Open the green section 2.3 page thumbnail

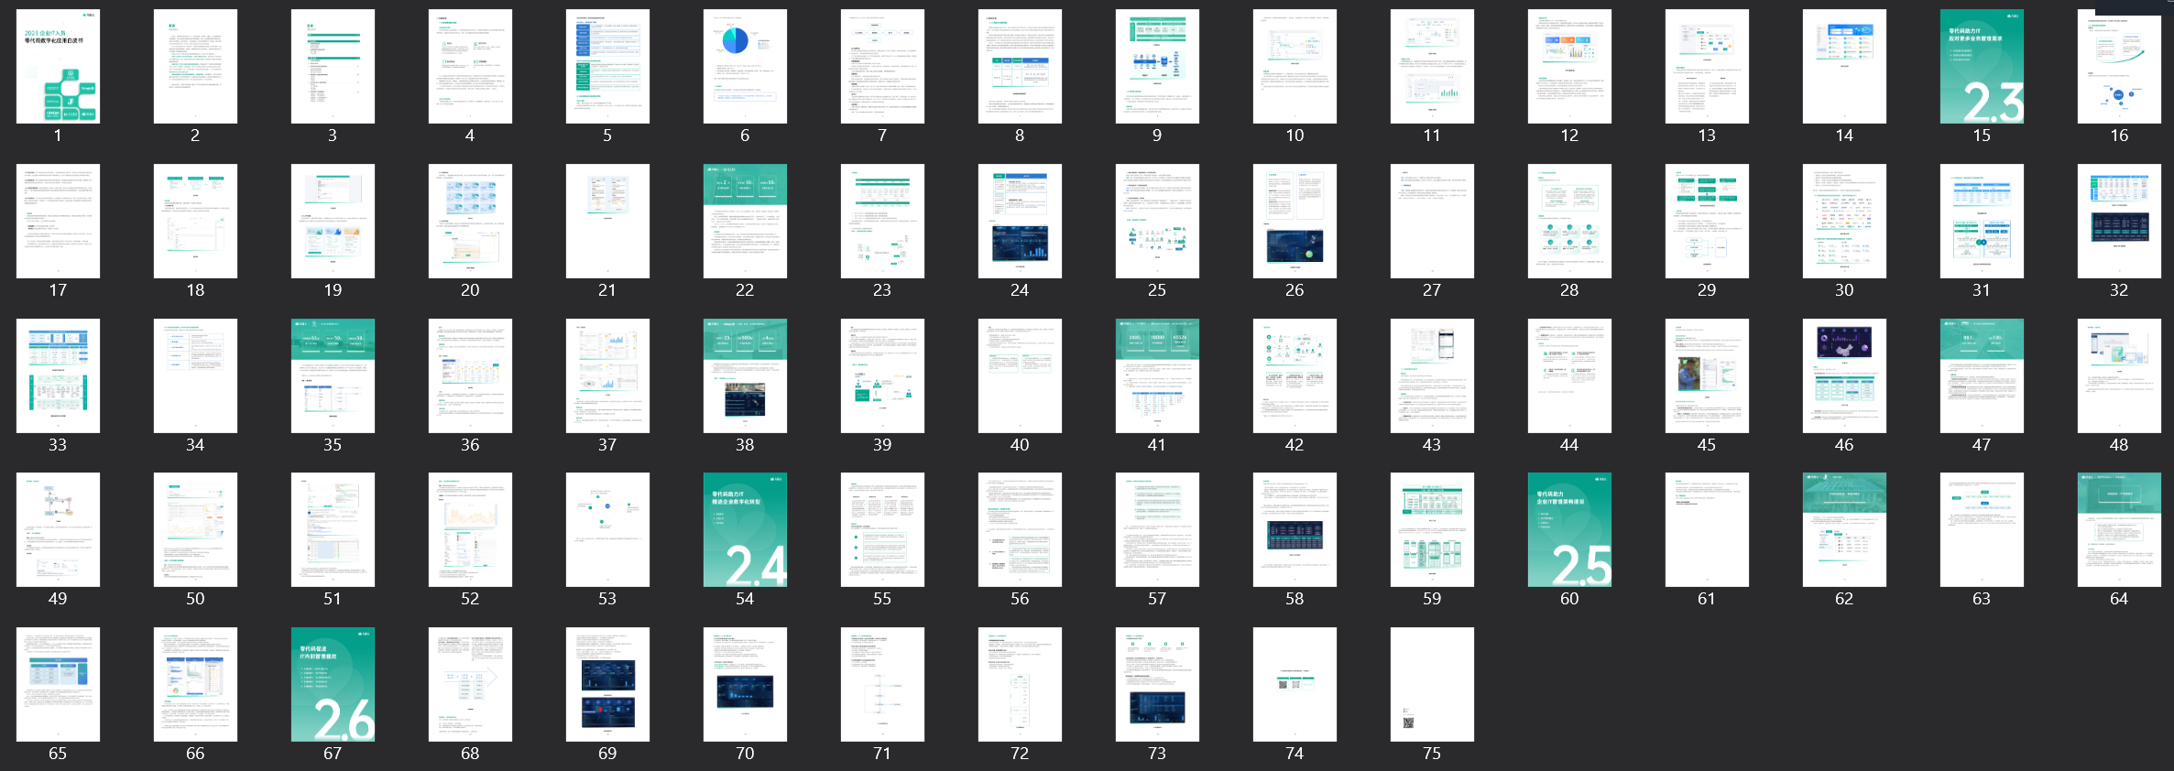pos(1982,67)
